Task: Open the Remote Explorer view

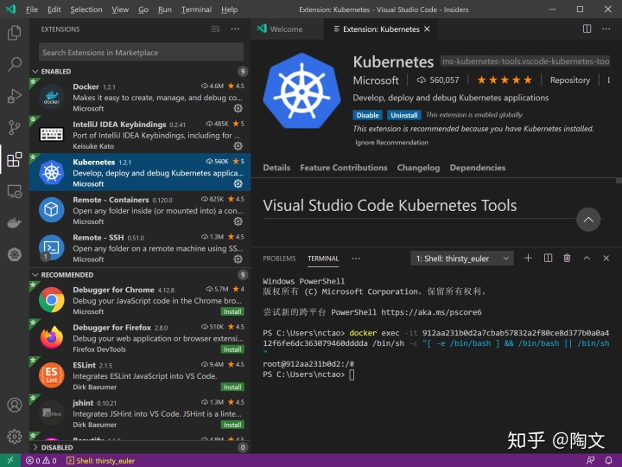Action: (15, 191)
